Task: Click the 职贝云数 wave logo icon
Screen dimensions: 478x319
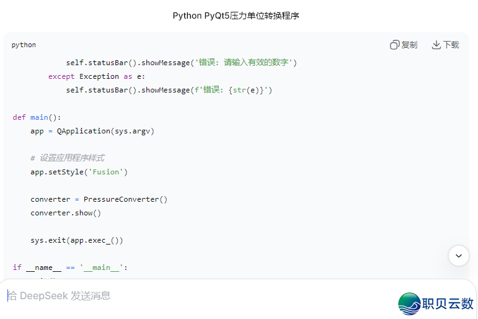Action: pos(409,303)
